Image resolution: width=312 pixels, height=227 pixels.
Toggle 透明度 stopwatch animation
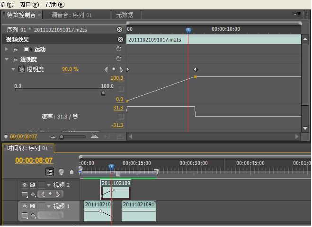pyautogui.click(x=21, y=69)
